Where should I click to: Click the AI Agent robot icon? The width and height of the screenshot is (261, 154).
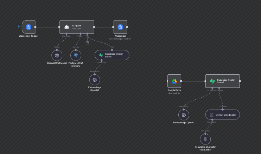pyautogui.click(x=66, y=27)
